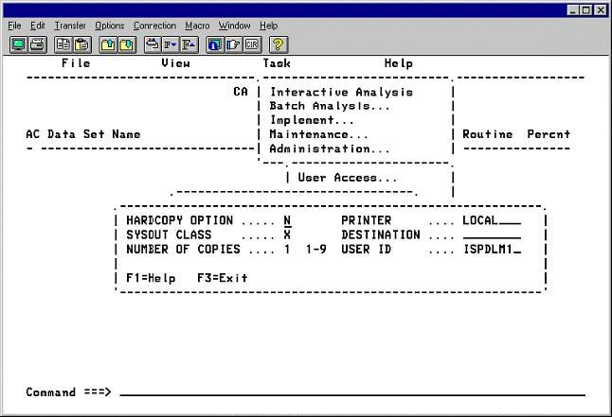Click the HARDCOPY OPTION field value
The width and height of the screenshot is (612, 417).
pyautogui.click(x=287, y=220)
